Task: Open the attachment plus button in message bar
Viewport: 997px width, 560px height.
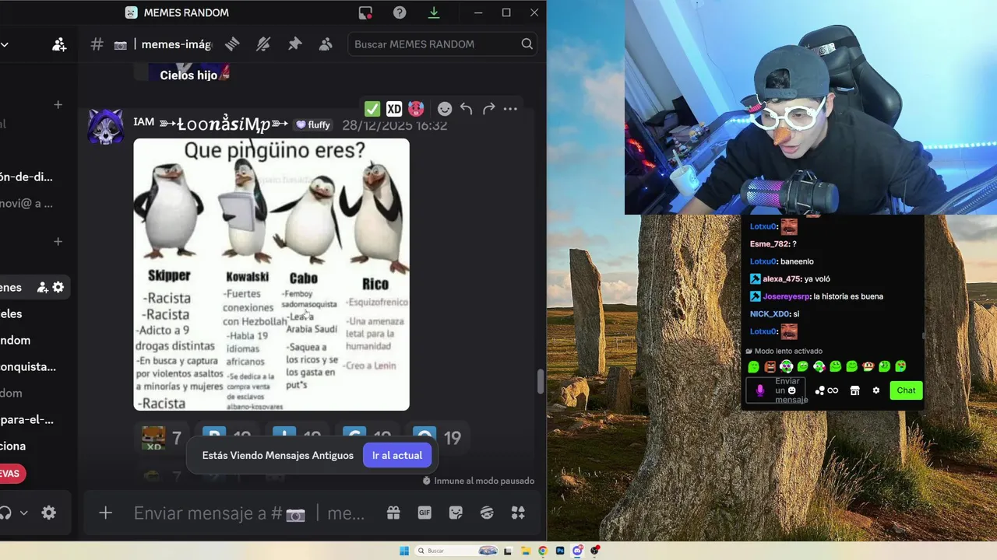Action: point(105,513)
